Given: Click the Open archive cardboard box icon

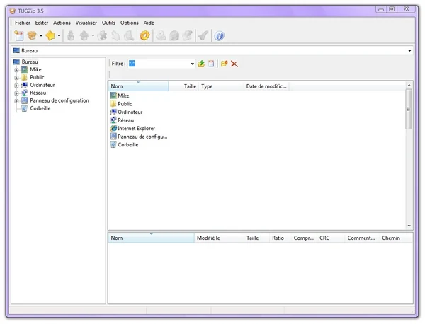Looking at the screenshot, I should [x=33, y=36].
